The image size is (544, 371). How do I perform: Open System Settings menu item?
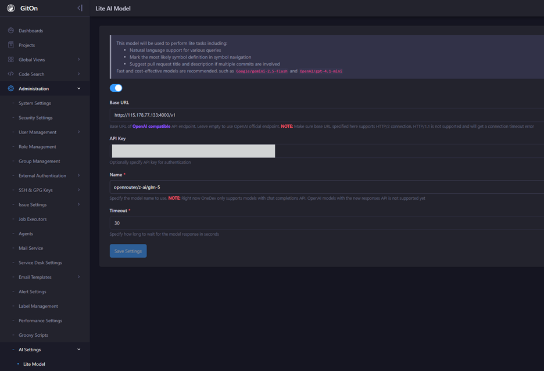point(35,103)
